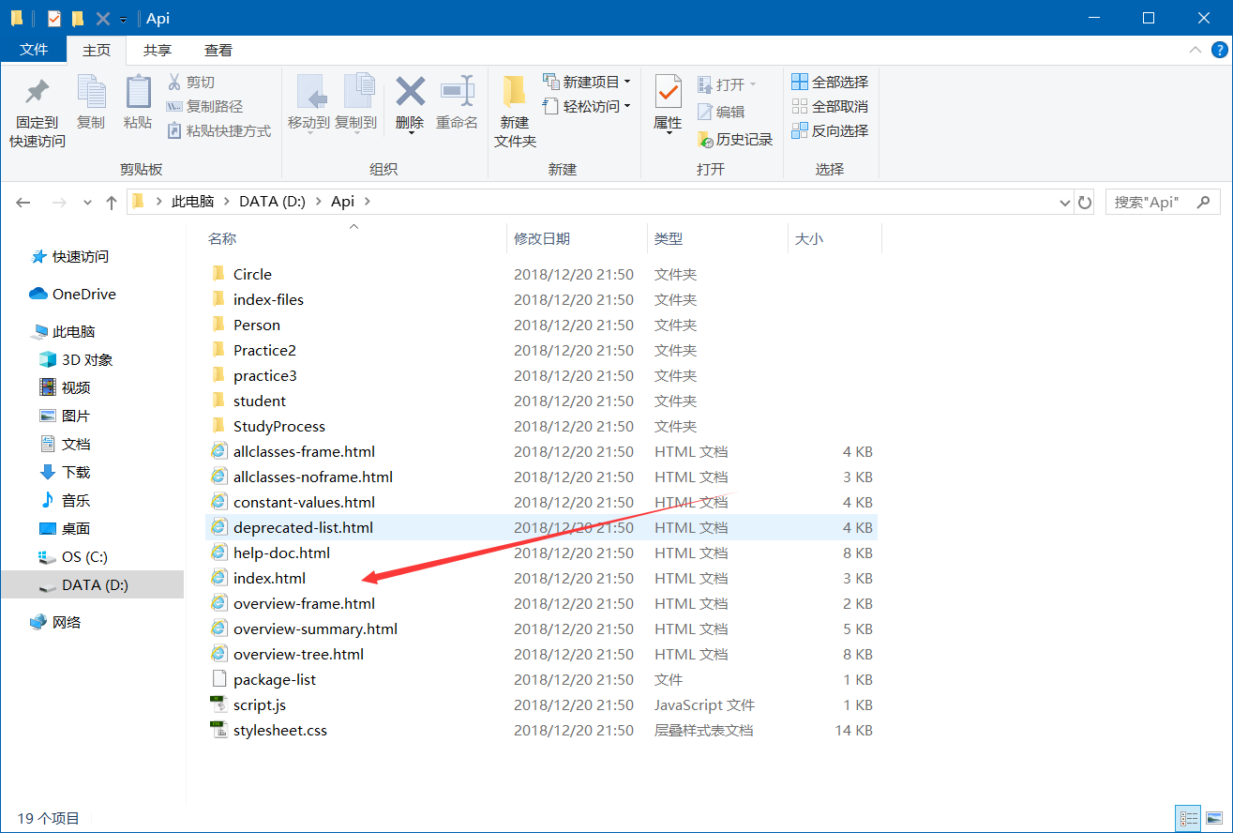
Task: Click 此电脑 in the address breadcrumb
Action: (193, 202)
